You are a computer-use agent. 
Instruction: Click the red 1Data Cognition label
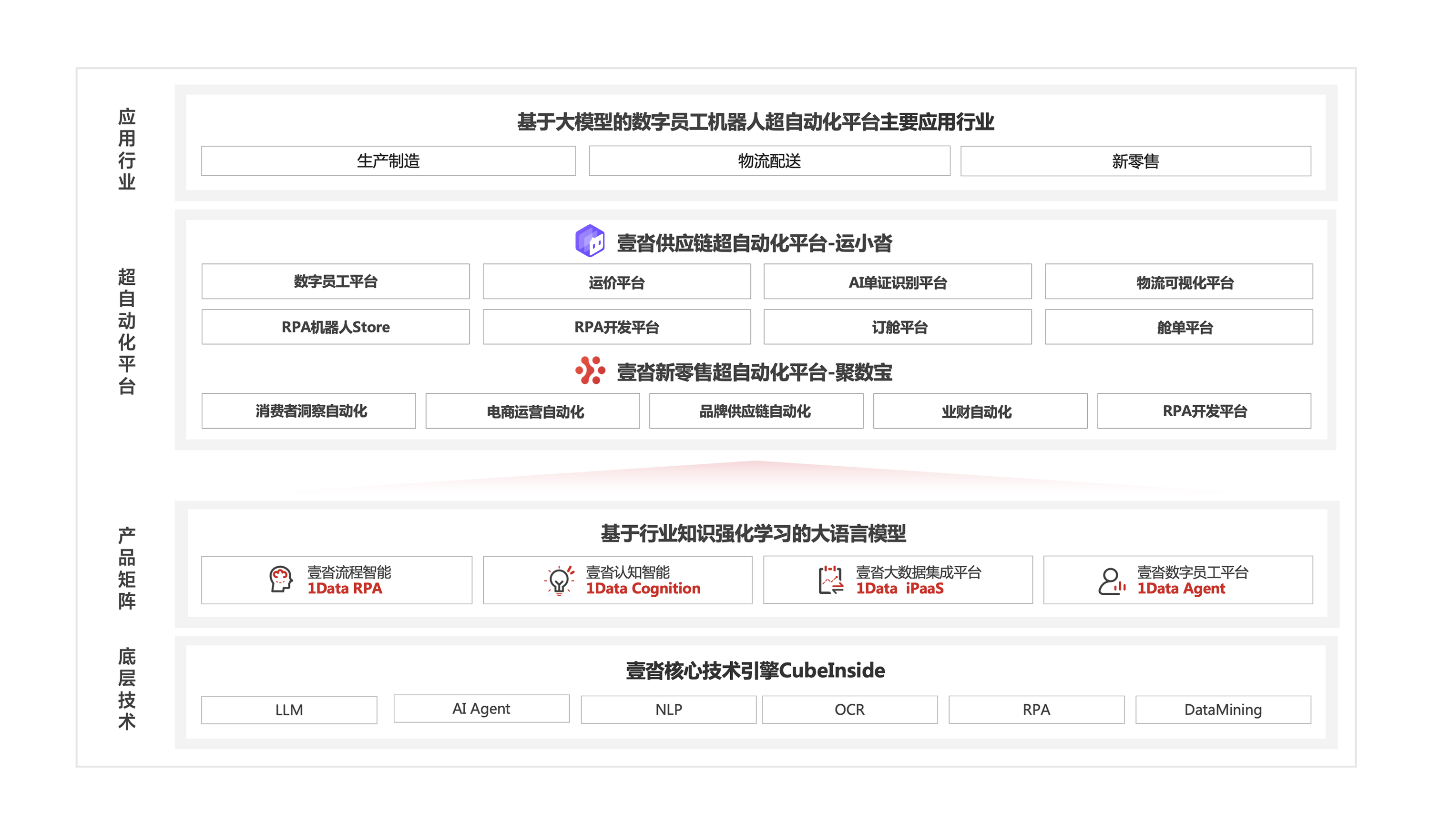point(643,589)
